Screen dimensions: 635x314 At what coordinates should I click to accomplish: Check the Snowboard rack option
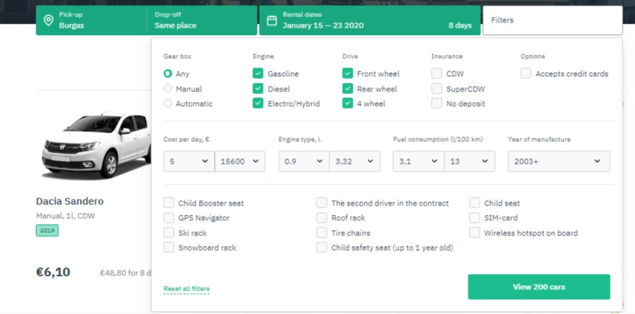coord(169,247)
